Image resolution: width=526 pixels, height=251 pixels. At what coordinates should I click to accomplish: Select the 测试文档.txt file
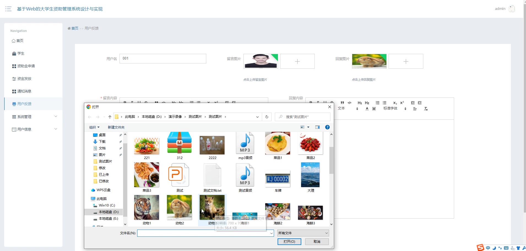[212, 178]
